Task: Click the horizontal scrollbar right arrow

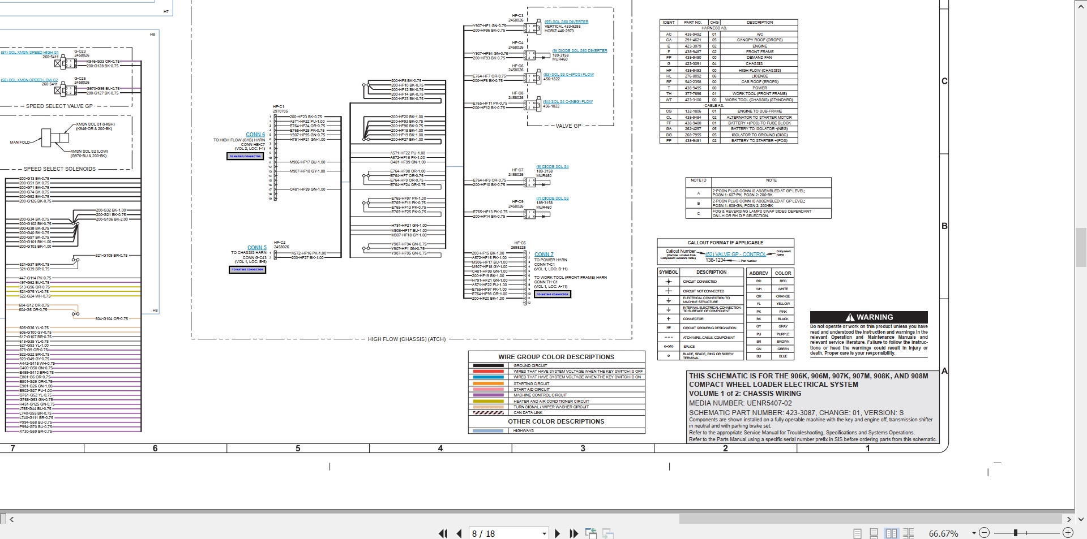Action: pyautogui.click(x=1069, y=519)
